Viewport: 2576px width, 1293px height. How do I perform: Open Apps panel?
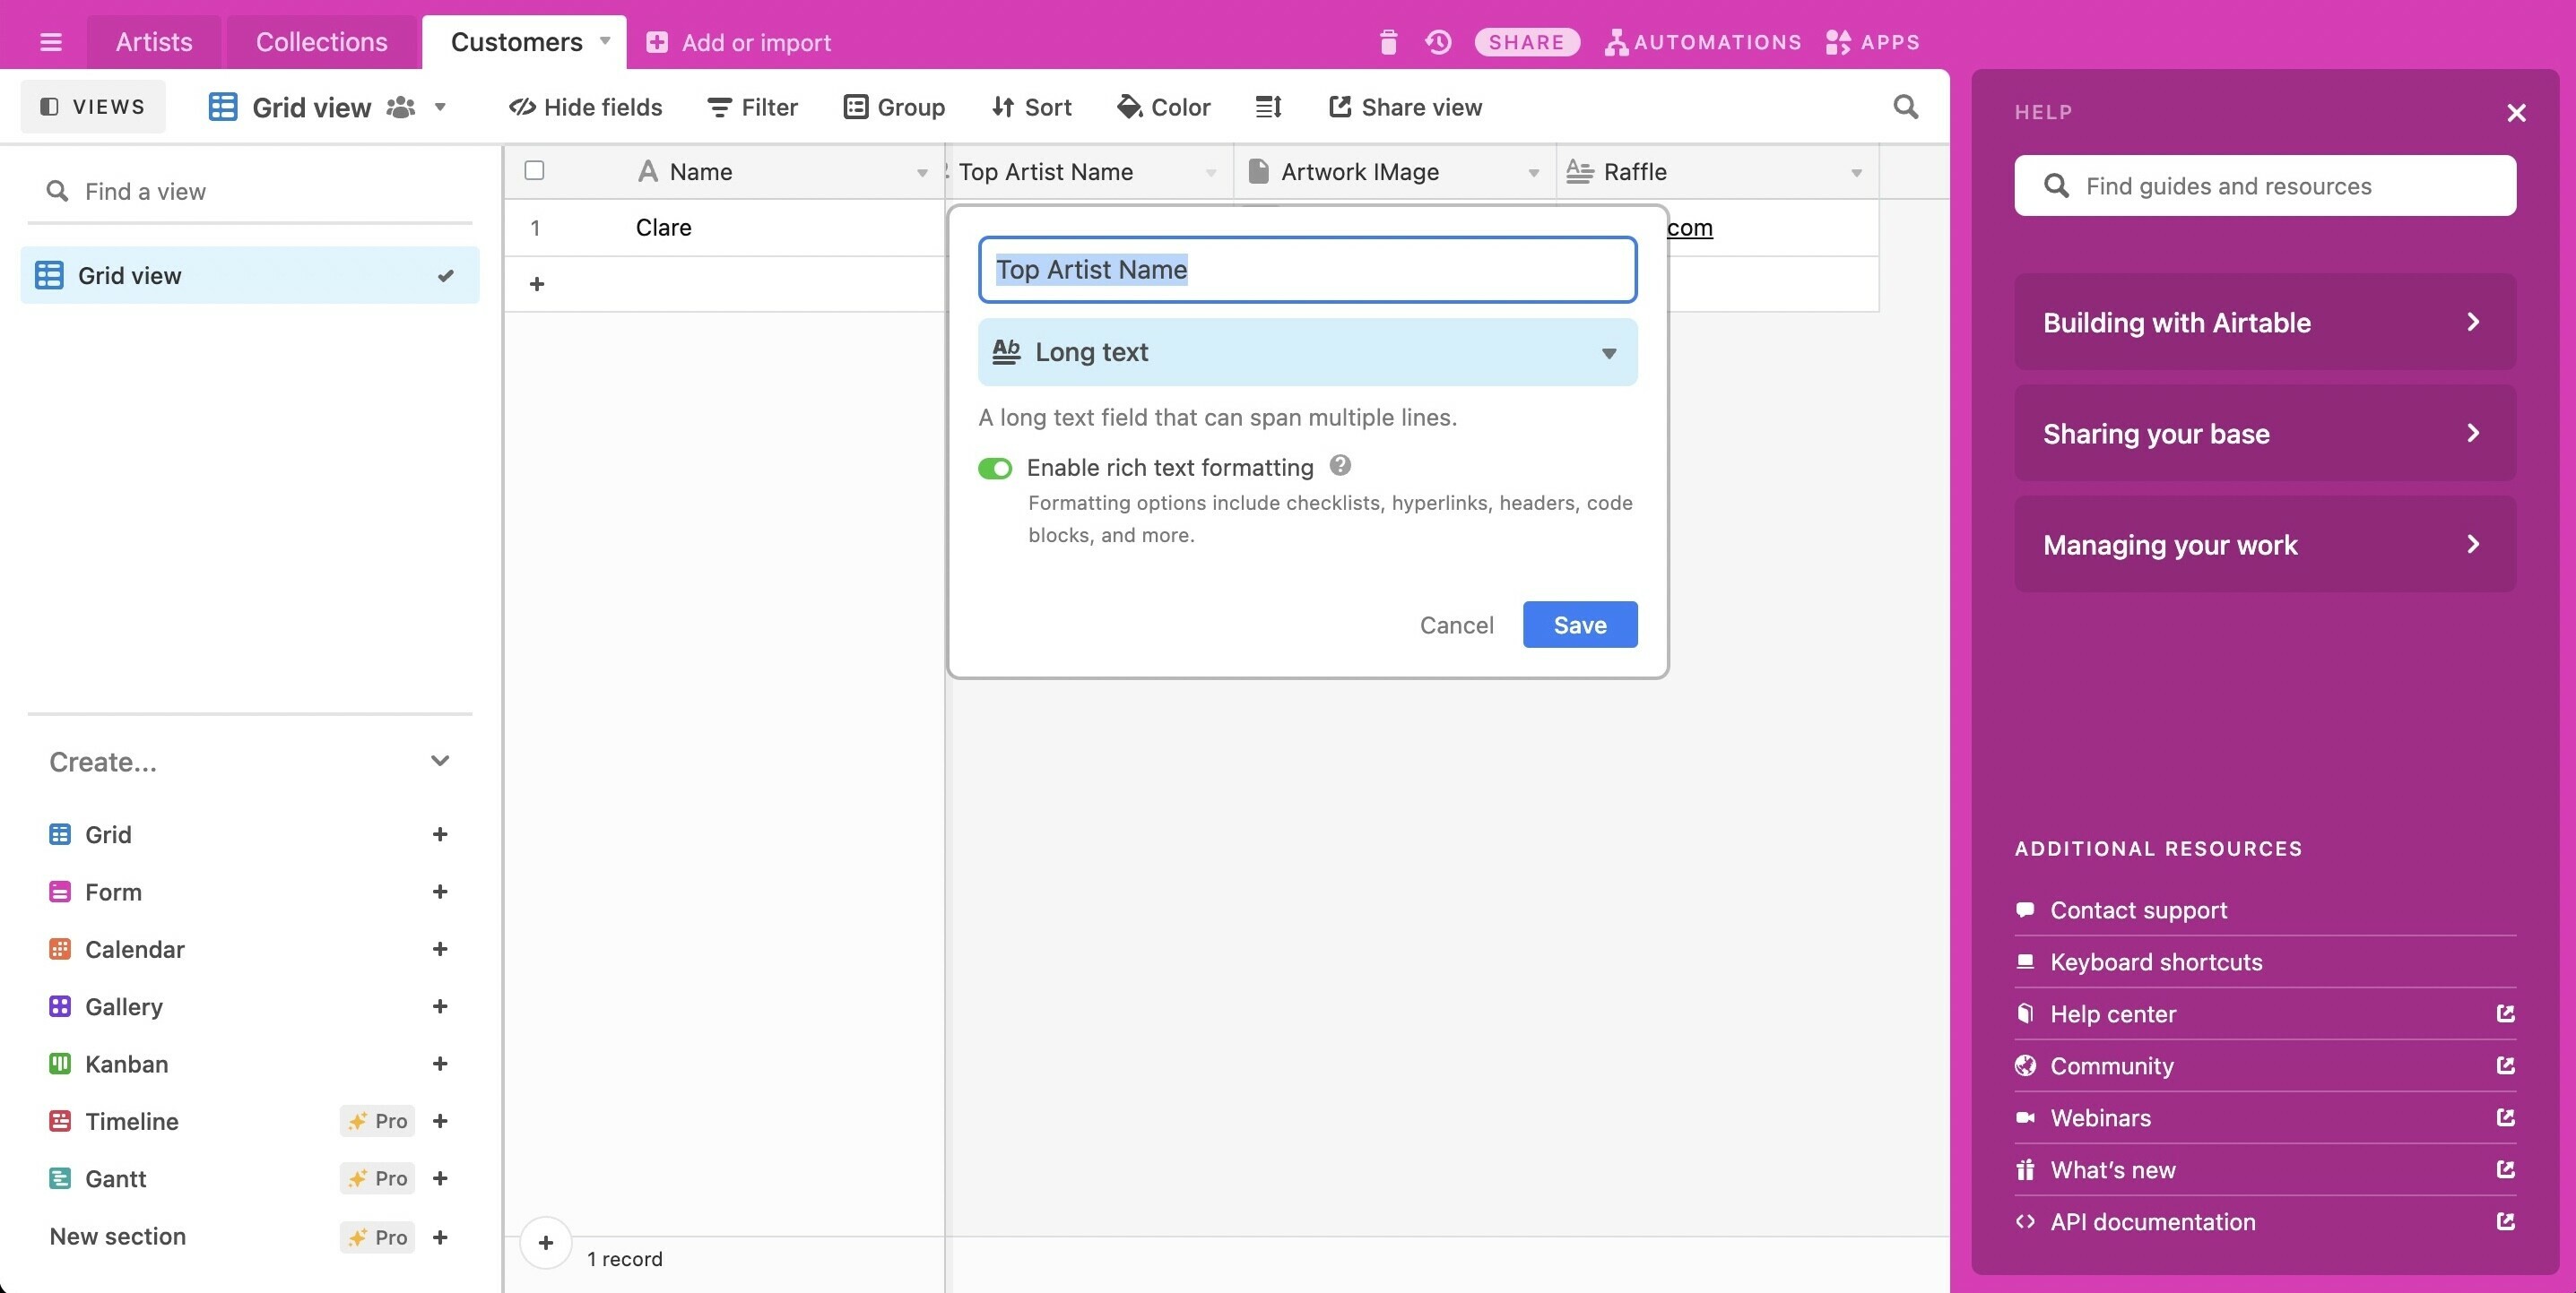1872,42
